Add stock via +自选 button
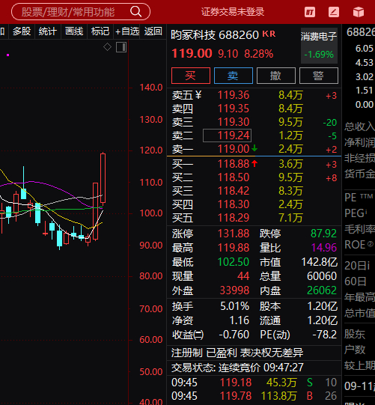This screenshot has width=375, height=405. pyautogui.click(x=127, y=31)
